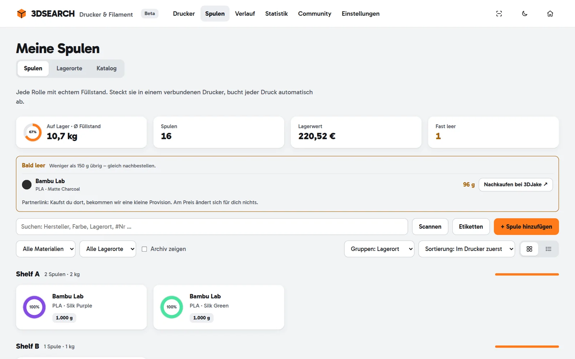Image resolution: width=575 pixels, height=359 pixels.
Task: Select the Spulen sub-tab
Action: pyautogui.click(x=33, y=68)
